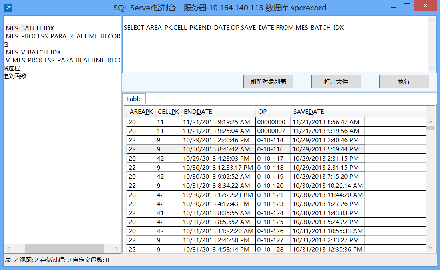This screenshot has height=270, width=440.
Task: Click OP cell 0-10-114
Action: coord(273,140)
